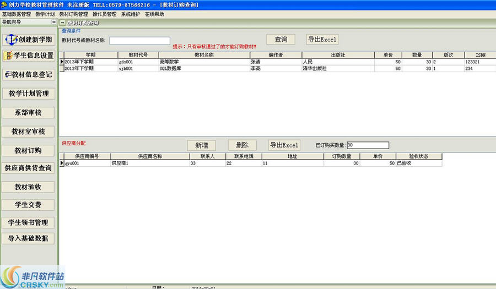496x289 pixels.
Task: Click the 供应商名称 column header
Action: tap(150, 156)
